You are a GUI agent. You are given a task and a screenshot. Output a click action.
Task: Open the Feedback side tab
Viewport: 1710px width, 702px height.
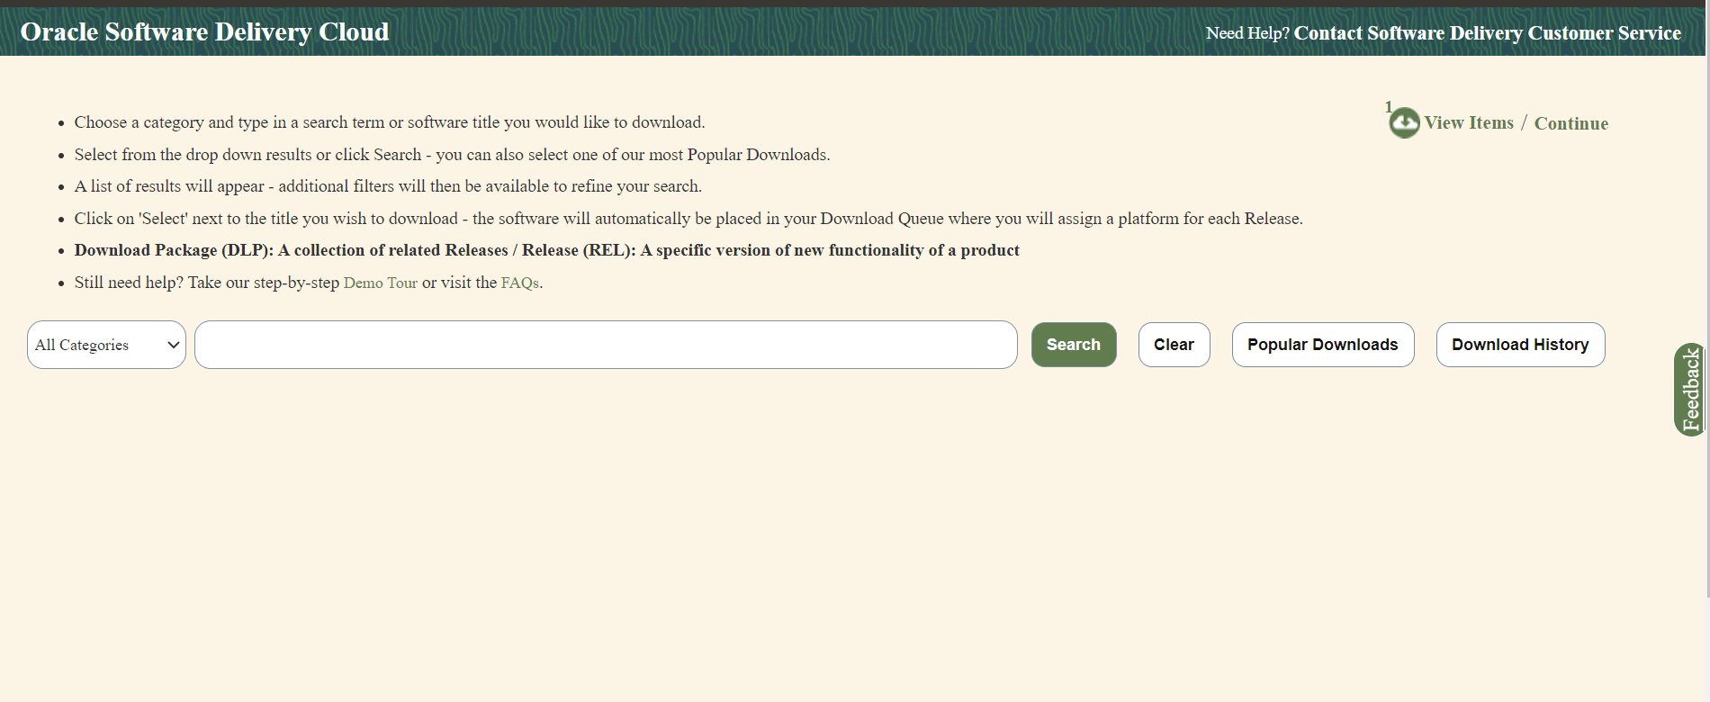click(1689, 390)
